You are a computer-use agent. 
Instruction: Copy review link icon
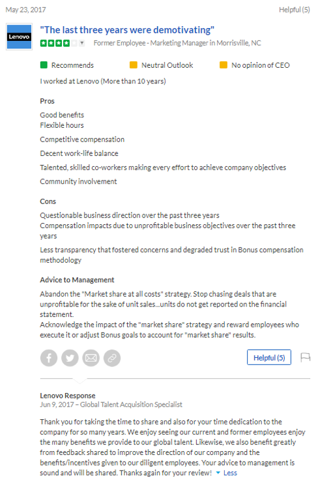(x=112, y=358)
